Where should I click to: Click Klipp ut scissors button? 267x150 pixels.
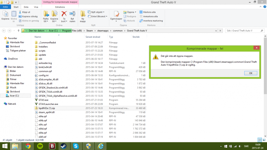(25, 12)
